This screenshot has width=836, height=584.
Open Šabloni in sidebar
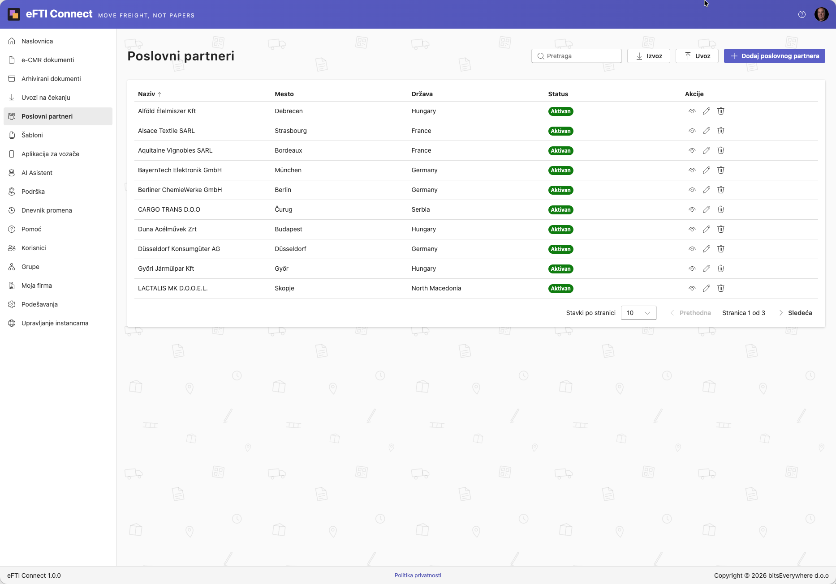[58, 135]
